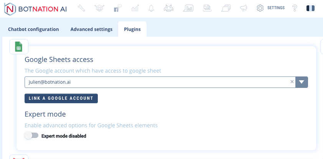Clear the selected julien@botnation.ai account
Viewport: 323px width, 159px height.
click(292, 82)
